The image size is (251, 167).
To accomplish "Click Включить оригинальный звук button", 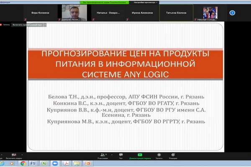I will point(27,25).
